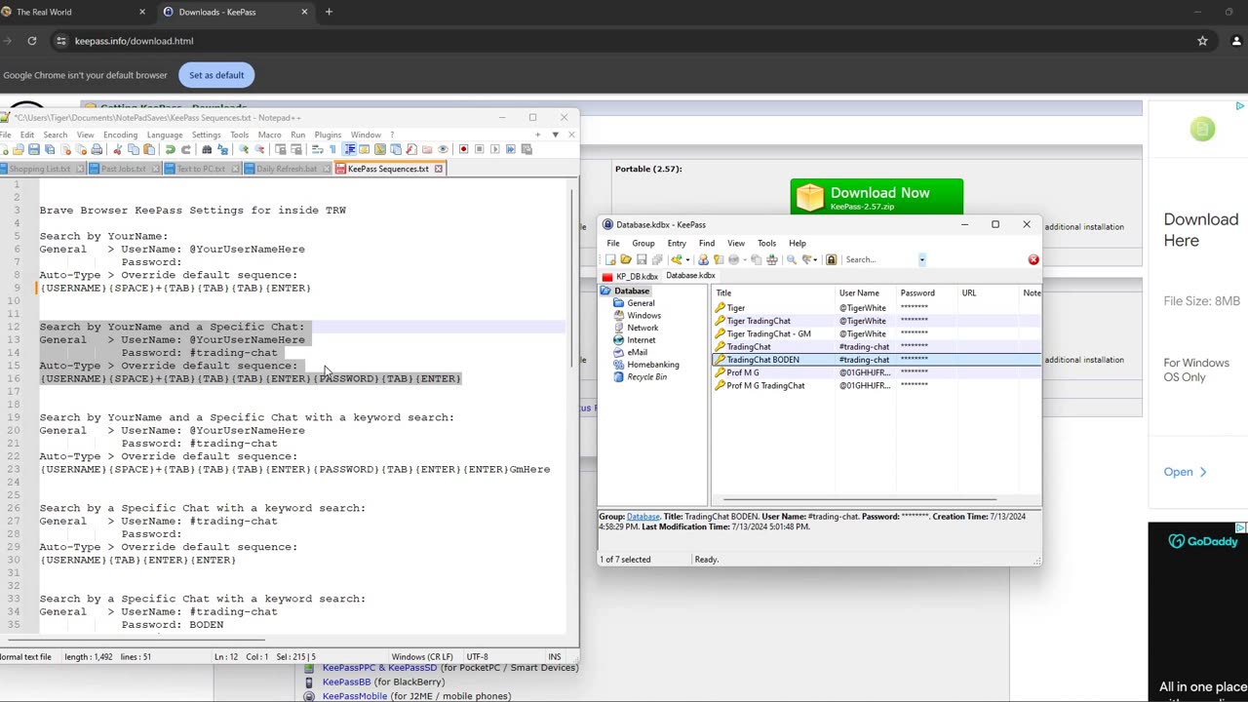Switch to Shopping List.txt tab
This screenshot has height=702, width=1248.
[x=39, y=169]
